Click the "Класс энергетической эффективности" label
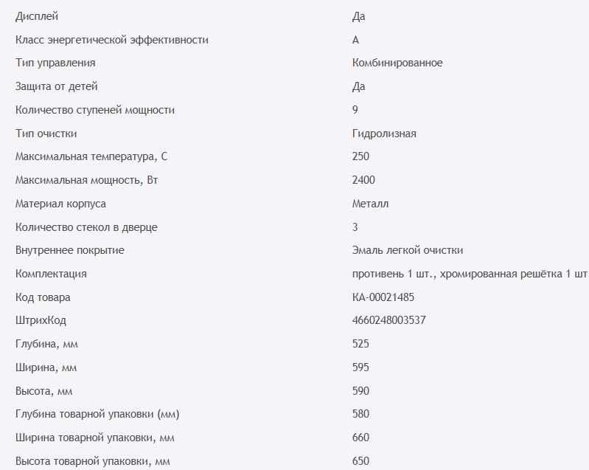 pyautogui.click(x=111, y=40)
